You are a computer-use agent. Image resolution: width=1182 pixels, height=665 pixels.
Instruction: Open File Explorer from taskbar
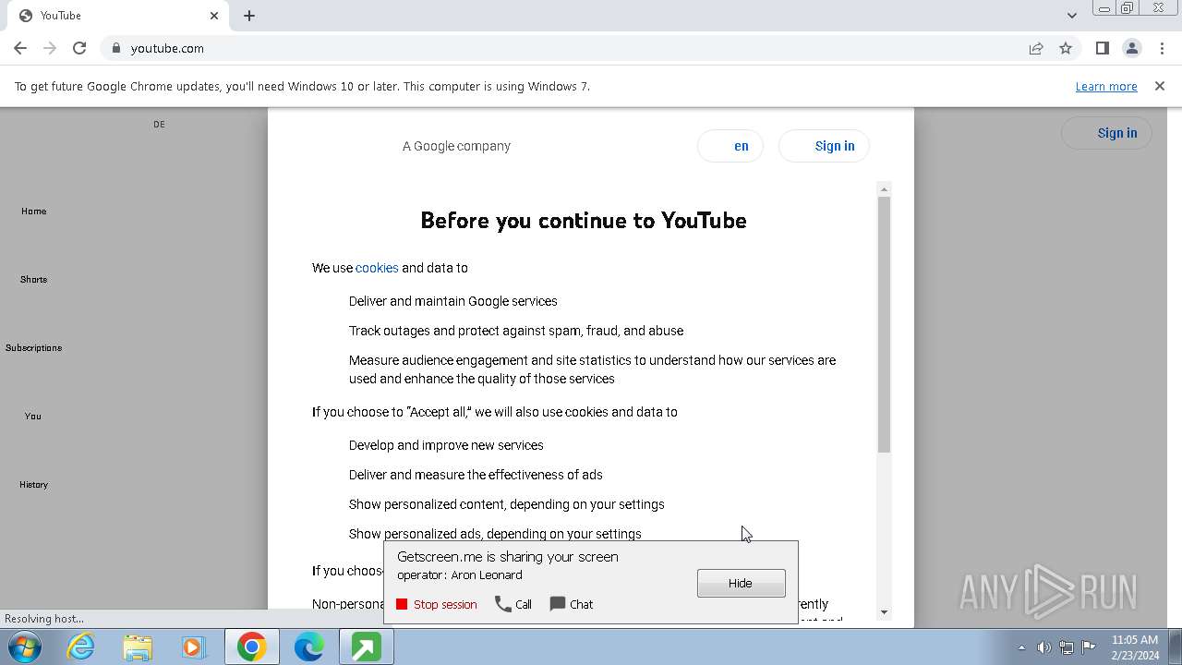[x=138, y=647]
